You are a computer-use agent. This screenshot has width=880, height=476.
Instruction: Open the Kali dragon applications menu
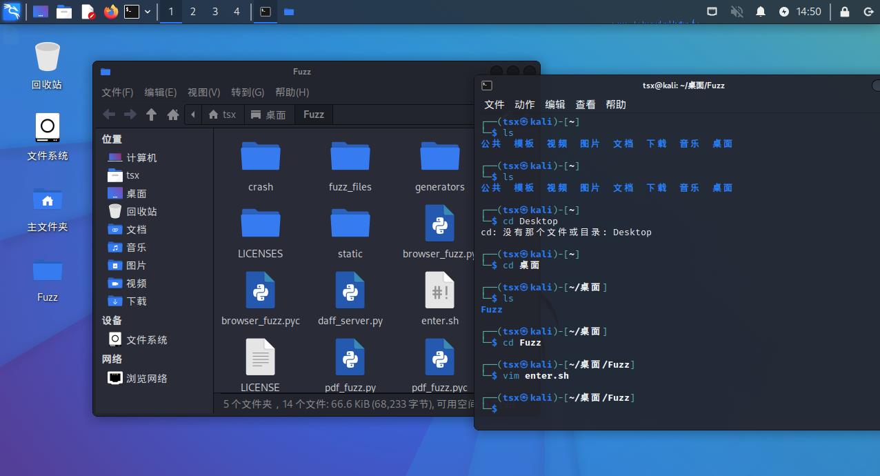(12, 12)
